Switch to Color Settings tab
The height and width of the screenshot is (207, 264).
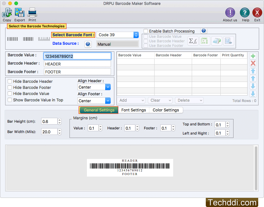tap(166, 110)
